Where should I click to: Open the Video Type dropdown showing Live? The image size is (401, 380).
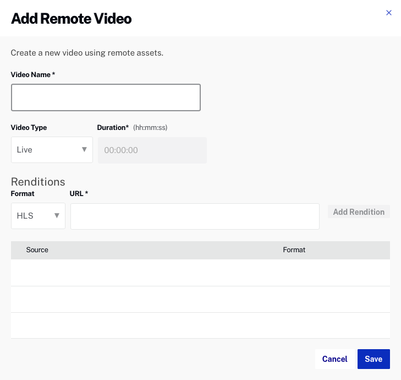tap(52, 150)
